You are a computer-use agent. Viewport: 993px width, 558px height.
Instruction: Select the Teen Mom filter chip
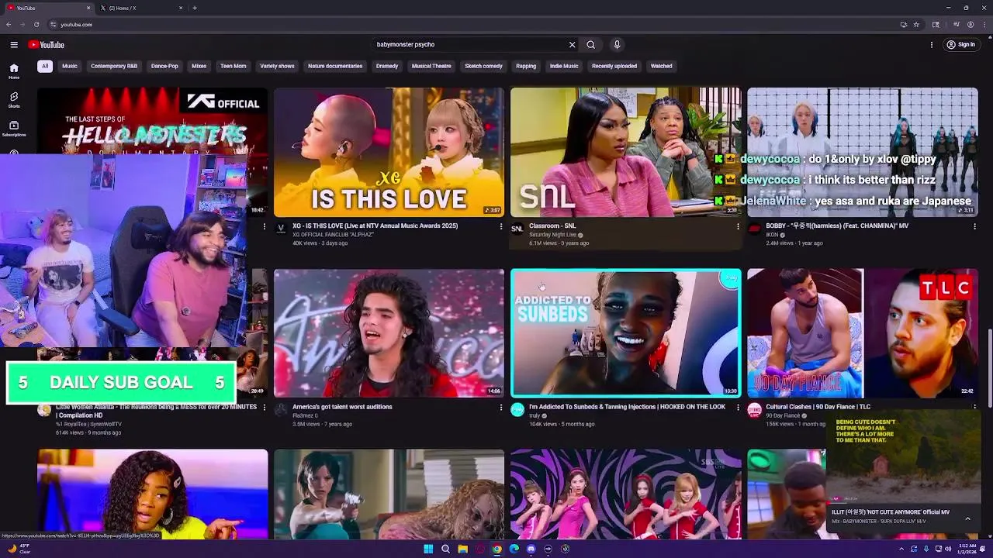(x=234, y=66)
